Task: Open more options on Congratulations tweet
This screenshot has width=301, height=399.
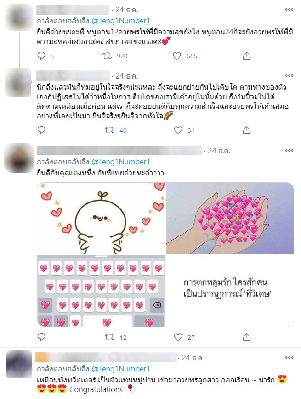Action: (x=289, y=358)
